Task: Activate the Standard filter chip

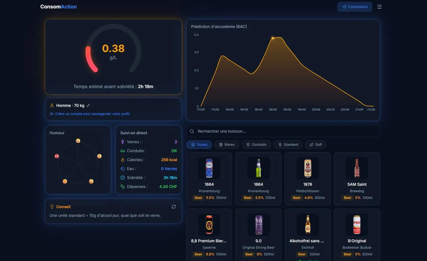Action: [x=288, y=144]
